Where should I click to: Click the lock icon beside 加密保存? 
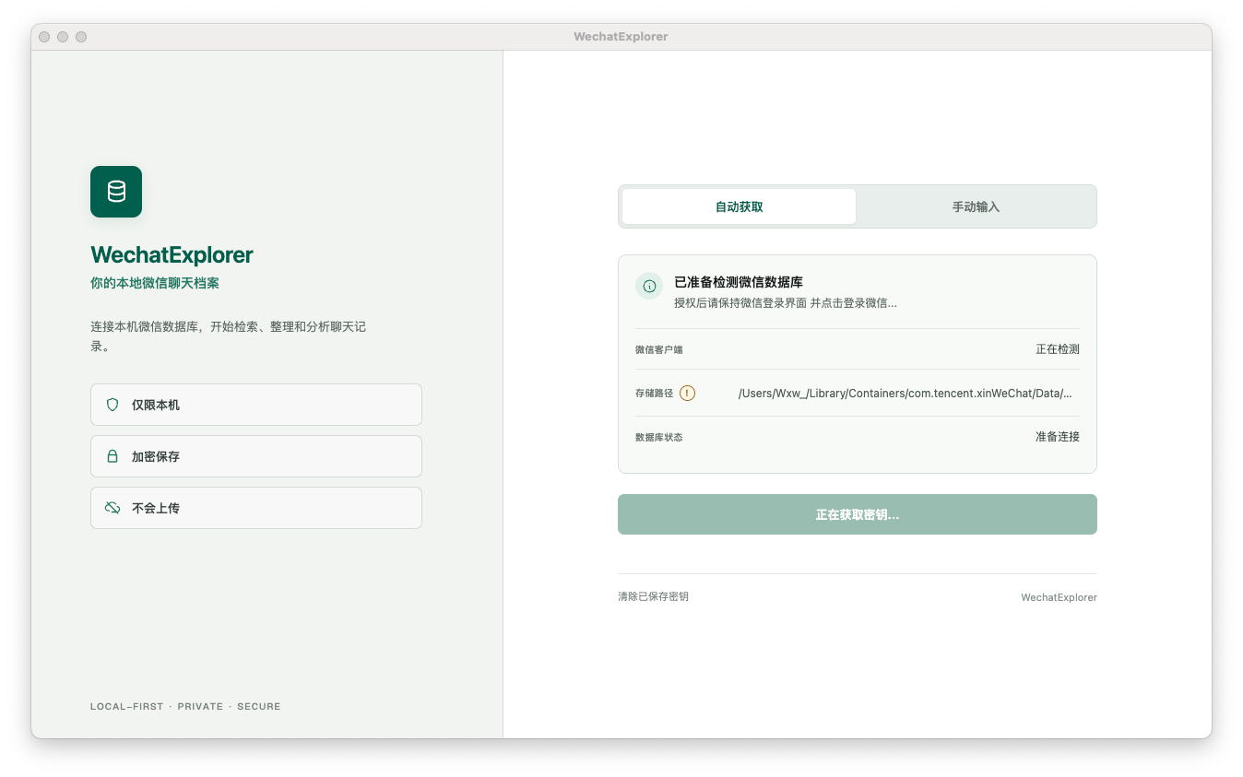pyautogui.click(x=112, y=456)
